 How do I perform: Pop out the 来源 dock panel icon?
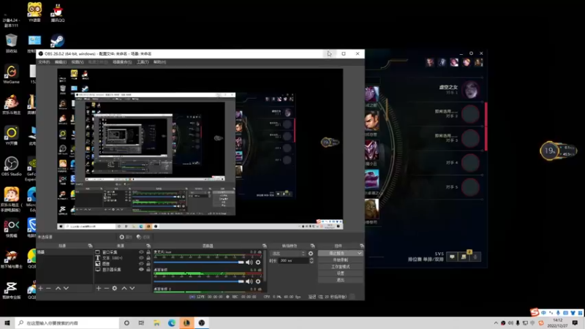point(148,246)
